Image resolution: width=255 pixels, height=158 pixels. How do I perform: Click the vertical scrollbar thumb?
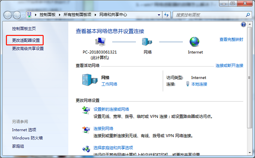click(x=249, y=78)
